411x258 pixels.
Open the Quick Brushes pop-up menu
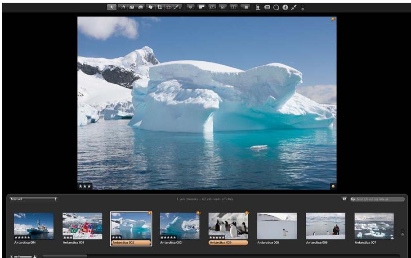point(178,7)
